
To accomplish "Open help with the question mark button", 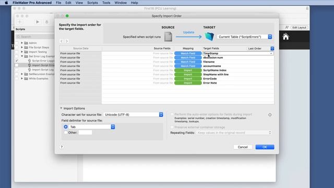I will point(62,147).
